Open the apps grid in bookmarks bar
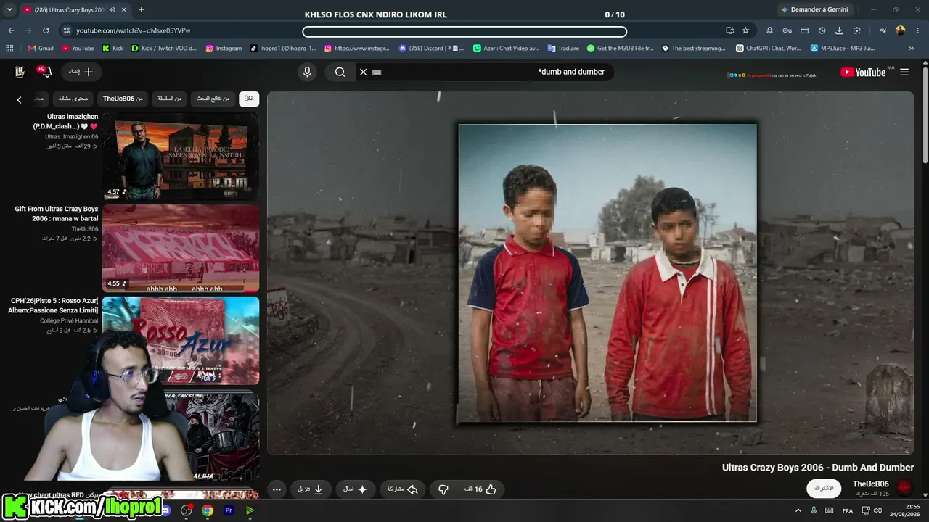 click(9, 49)
